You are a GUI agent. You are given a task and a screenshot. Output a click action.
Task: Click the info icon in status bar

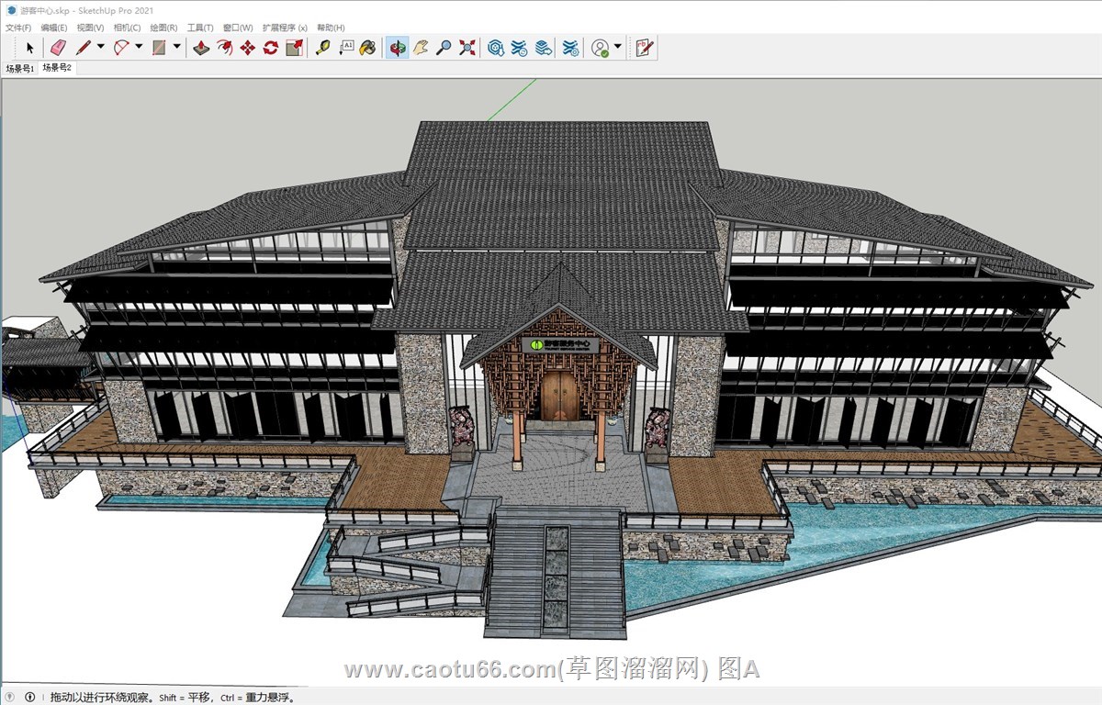[x=29, y=697]
